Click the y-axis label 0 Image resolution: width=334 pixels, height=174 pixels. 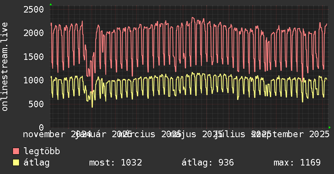coord(41,127)
